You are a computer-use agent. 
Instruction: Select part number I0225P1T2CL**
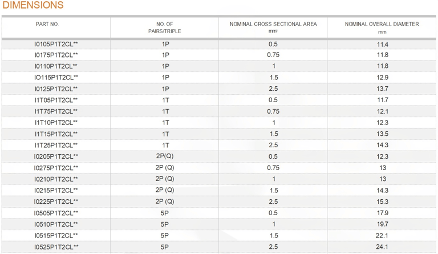(56, 201)
